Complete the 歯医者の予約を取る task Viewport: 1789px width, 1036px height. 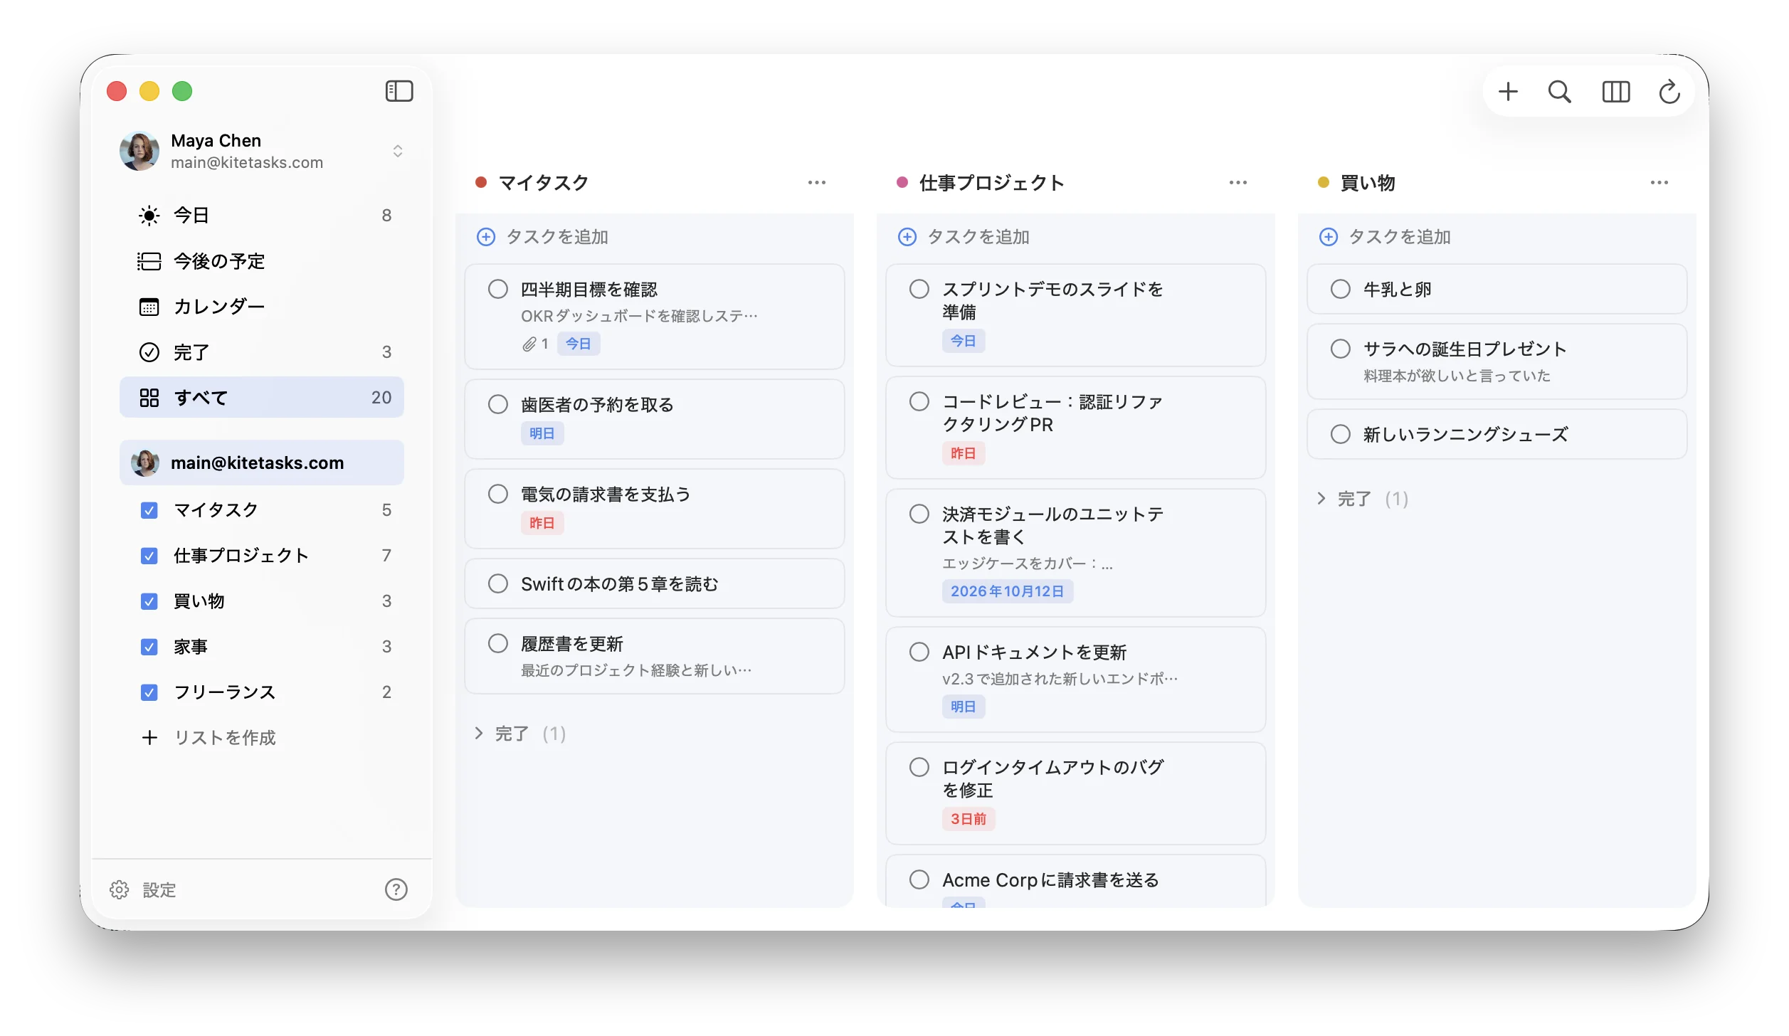click(x=497, y=405)
